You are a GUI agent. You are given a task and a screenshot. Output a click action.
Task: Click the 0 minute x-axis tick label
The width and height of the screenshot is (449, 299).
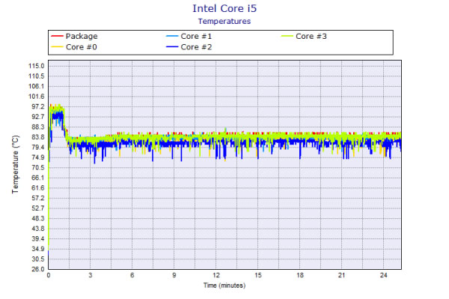(x=49, y=275)
